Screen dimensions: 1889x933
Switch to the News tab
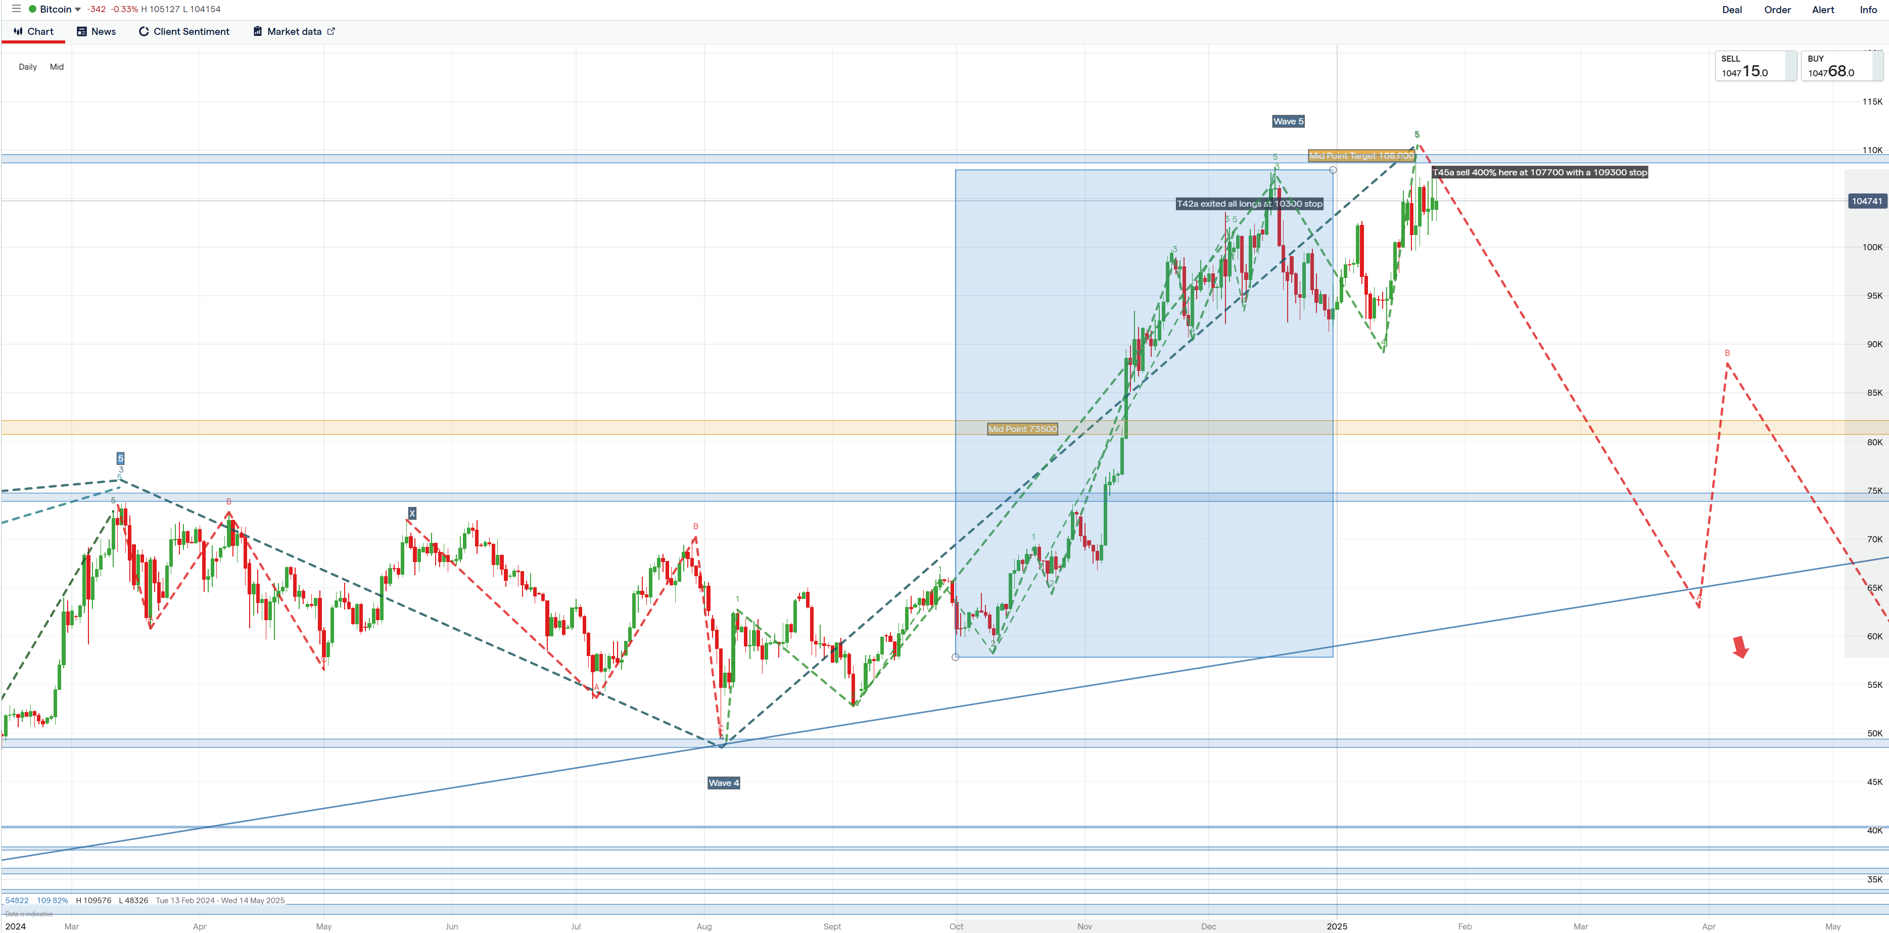click(x=104, y=31)
